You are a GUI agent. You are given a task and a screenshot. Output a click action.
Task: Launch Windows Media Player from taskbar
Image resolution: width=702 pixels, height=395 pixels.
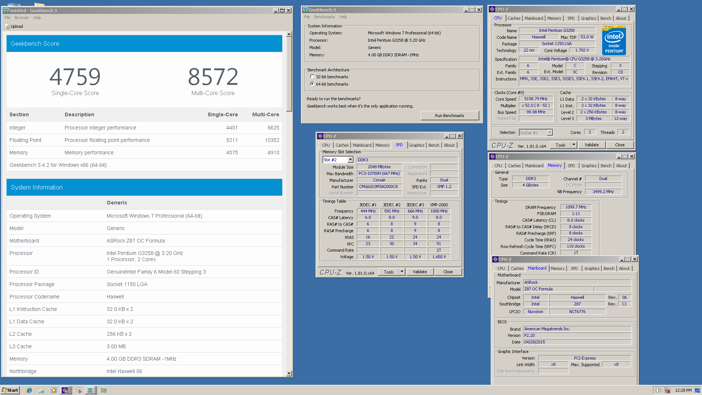(54, 390)
